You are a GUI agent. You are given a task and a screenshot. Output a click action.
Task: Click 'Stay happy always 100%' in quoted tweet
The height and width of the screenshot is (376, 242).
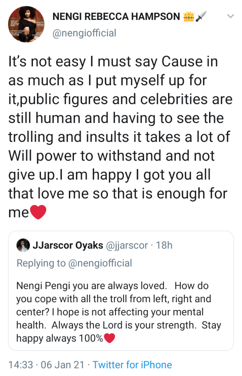[60, 338]
